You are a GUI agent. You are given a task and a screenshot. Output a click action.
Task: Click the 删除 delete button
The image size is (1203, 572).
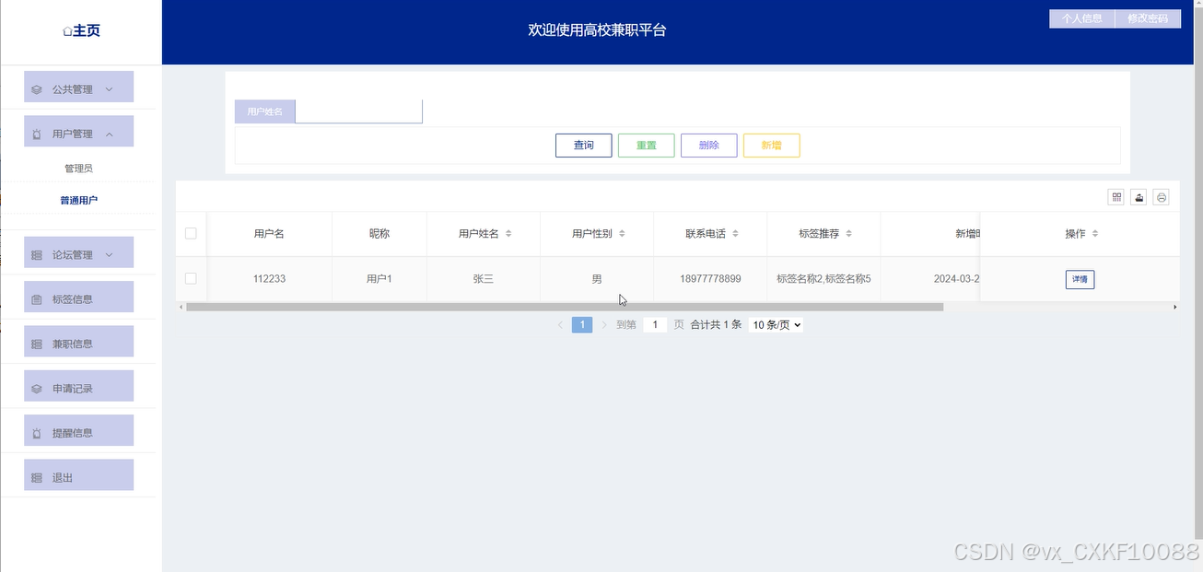click(709, 146)
